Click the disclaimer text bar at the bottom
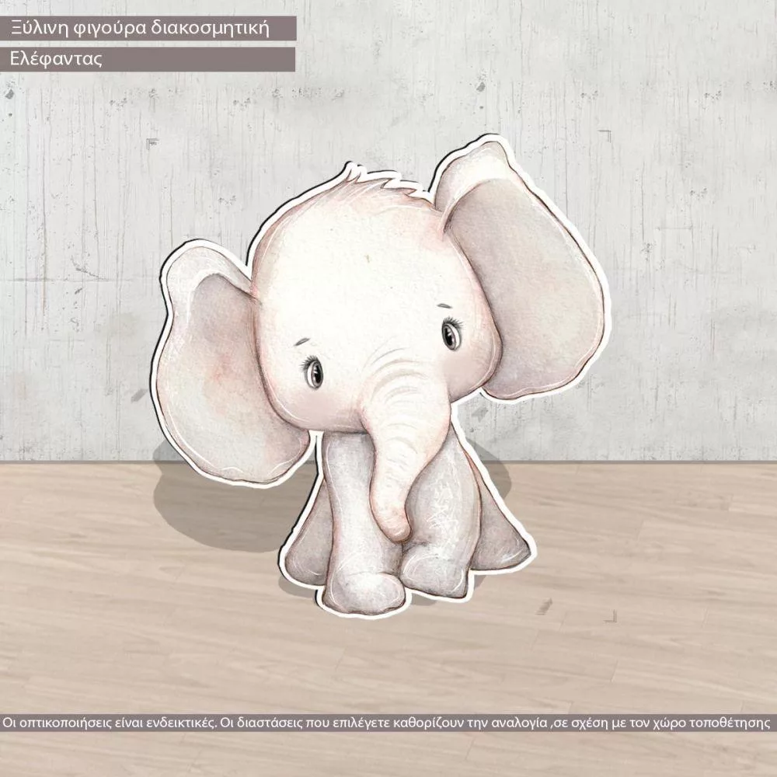Viewport: 777px width, 777px height. (388, 723)
